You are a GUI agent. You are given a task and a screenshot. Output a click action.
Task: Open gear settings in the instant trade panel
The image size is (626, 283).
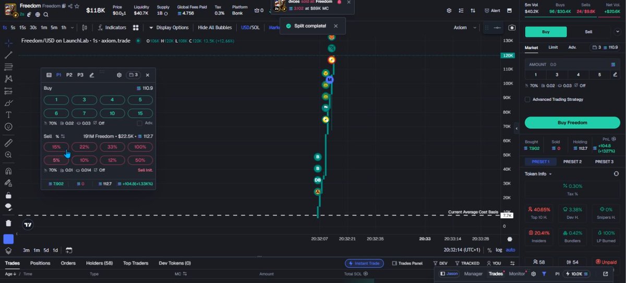[119, 75]
